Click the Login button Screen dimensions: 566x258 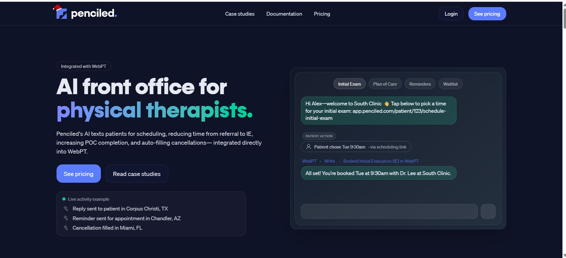(451, 14)
